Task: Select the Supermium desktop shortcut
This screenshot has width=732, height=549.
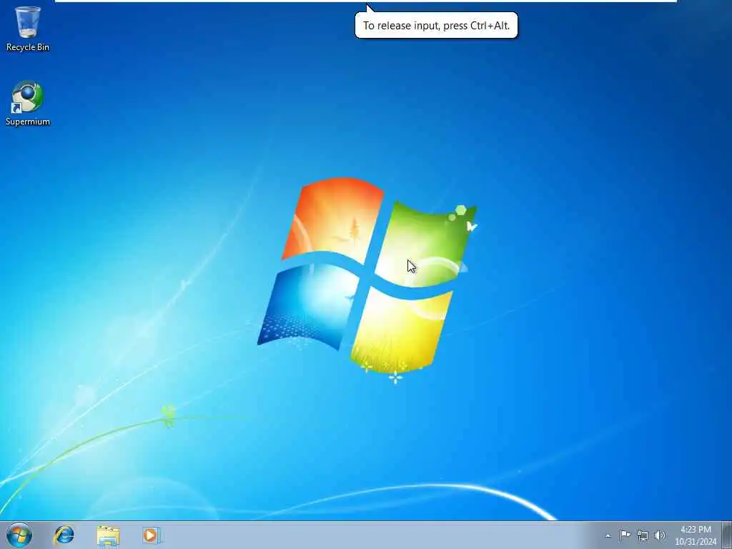Action: click(x=28, y=103)
